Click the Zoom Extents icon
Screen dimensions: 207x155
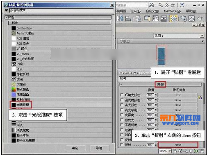click(191, 151)
